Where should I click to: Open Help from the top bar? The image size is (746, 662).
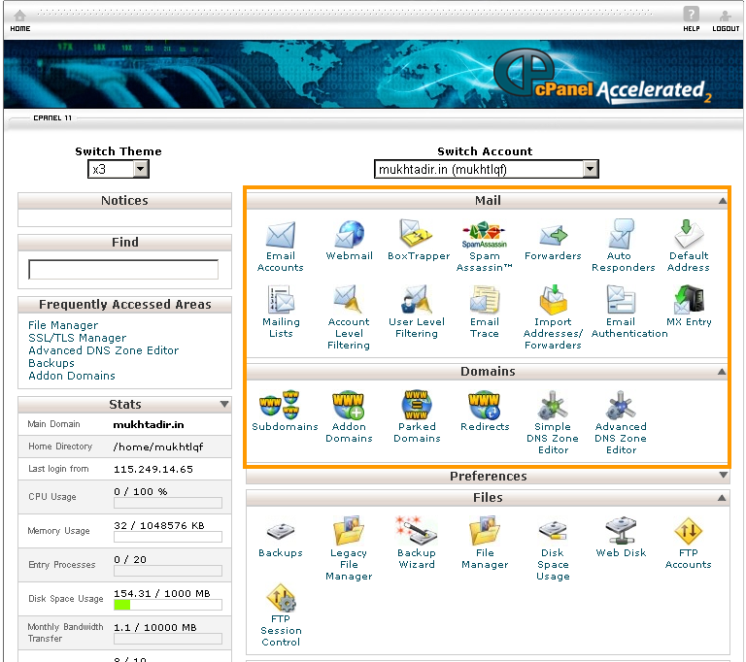[691, 19]
